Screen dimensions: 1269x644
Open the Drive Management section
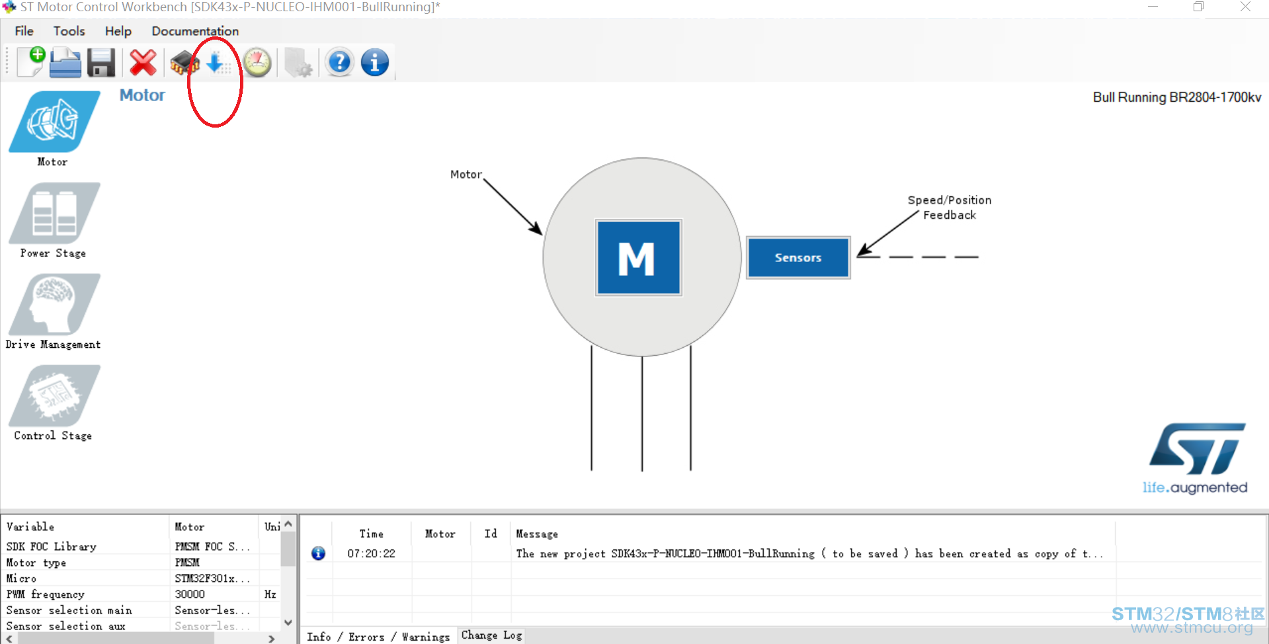(x=53, y=311)
